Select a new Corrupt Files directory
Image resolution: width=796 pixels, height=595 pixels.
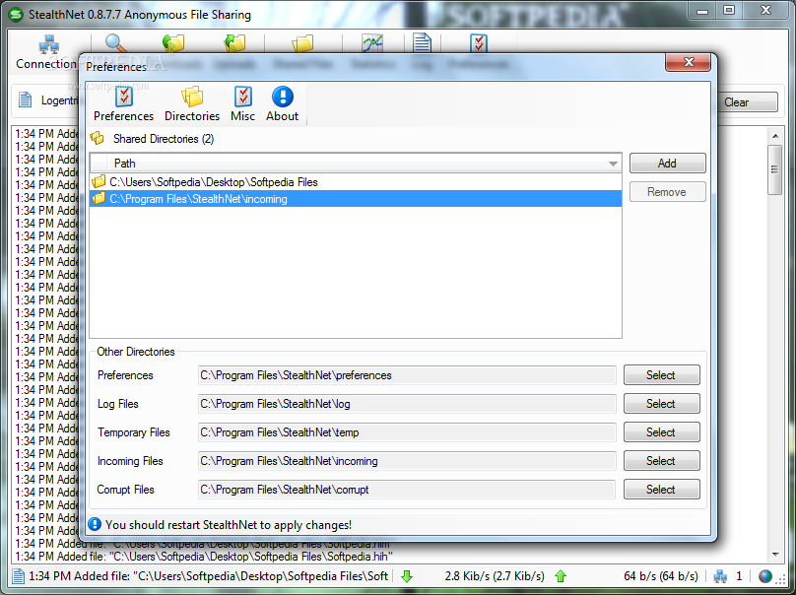pos(661,490)
